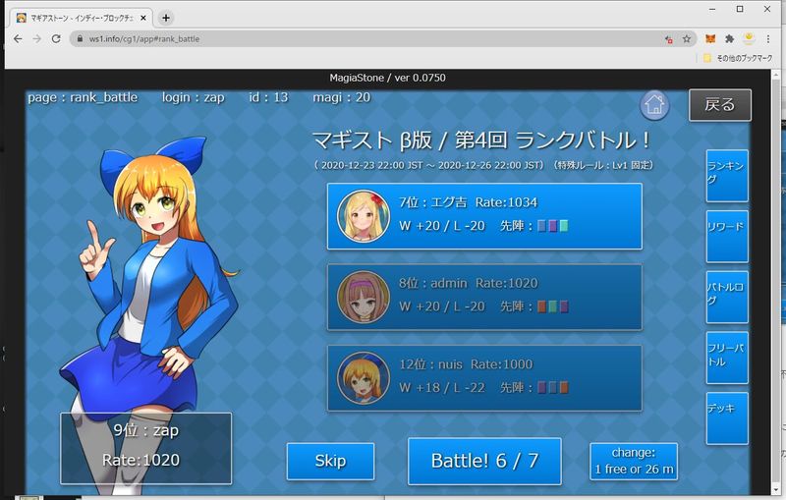Viewport: 786px width, 500px height.
Task: Click the Battle! 6 / 7 button
Action: tap(484, 461)
